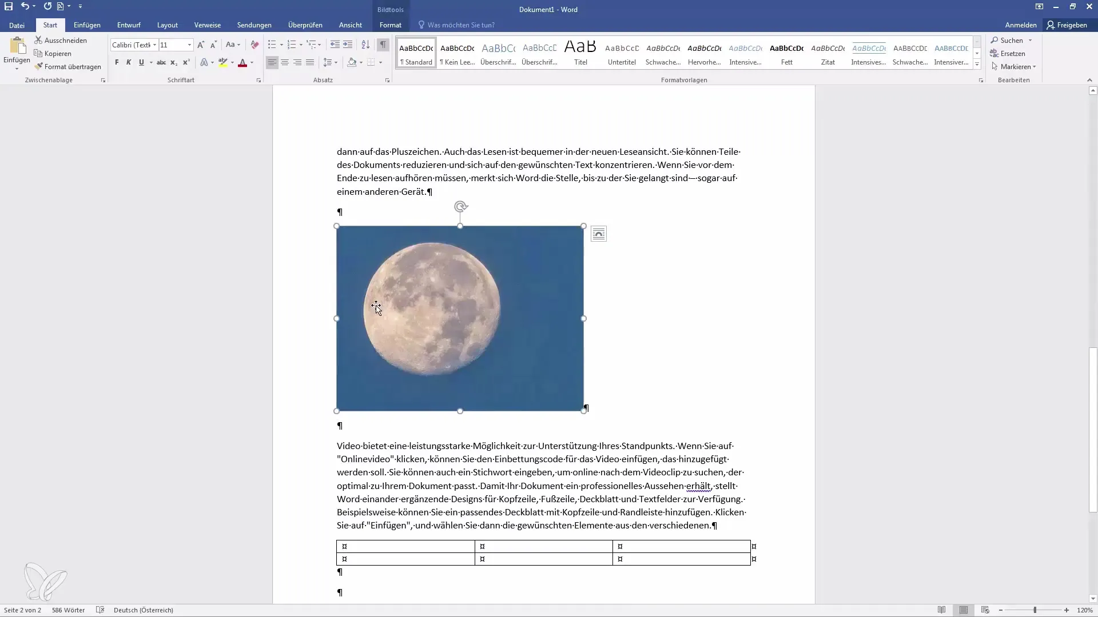
Task: Open numbered list dropdown arrow
Action: click(x=301, y=45)
